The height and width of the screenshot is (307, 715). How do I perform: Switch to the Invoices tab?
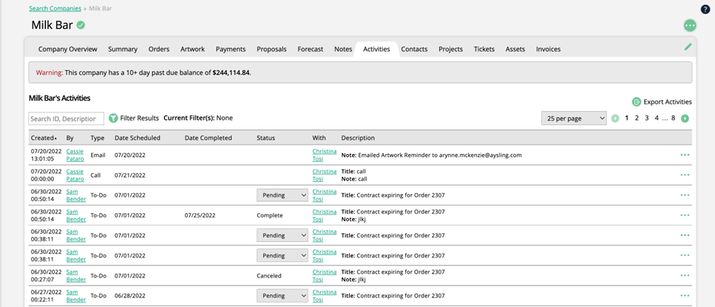pos(548,50)
